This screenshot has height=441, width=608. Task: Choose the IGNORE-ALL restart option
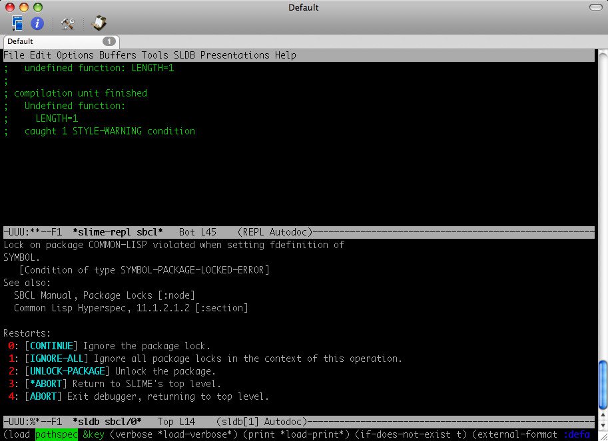[57, 359]
